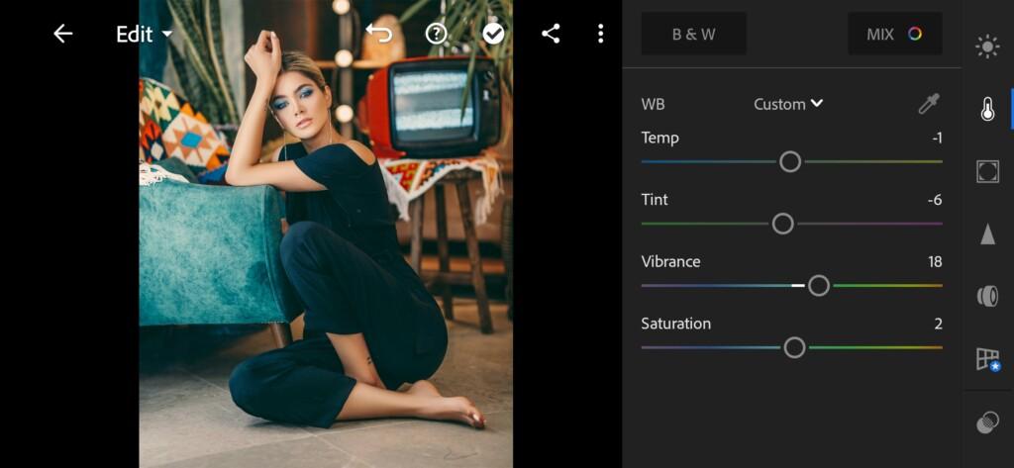Expand the WB Custom preset dropdown
1014x468 pixels.
[x=788, y=104]
